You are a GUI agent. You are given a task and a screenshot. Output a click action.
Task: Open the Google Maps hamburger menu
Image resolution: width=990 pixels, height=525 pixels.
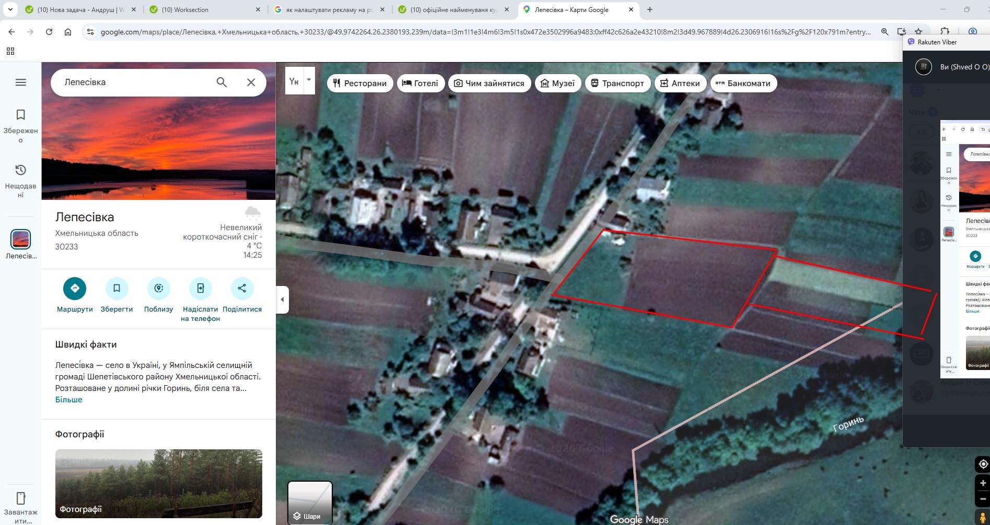(20, 82)
